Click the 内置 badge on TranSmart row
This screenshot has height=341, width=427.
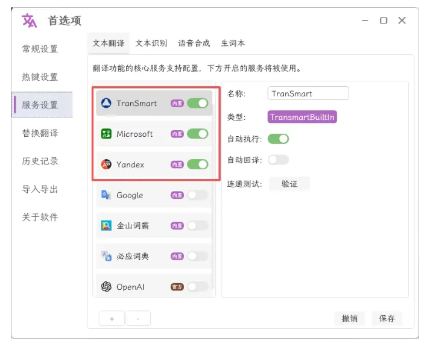coord(177,104)
